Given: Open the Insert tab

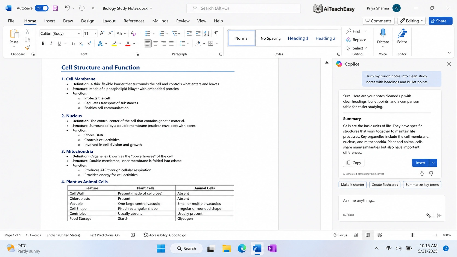Looking at the screenshot, I should (49, 21).
